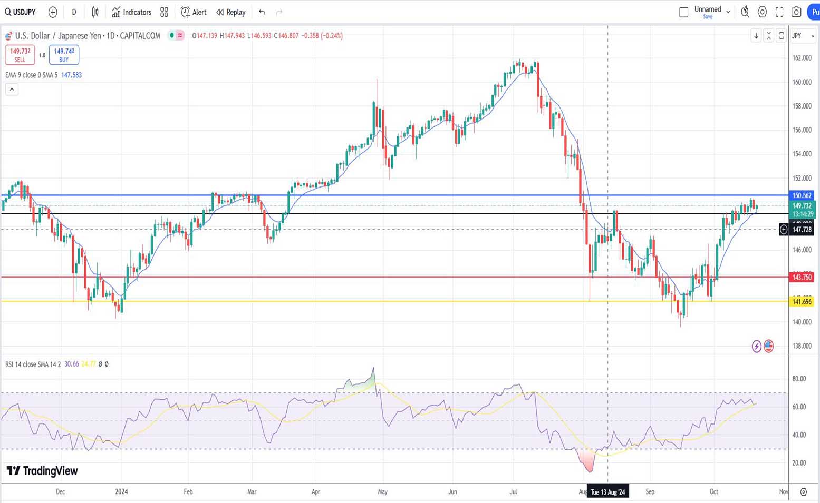The width and height of the screenshot is (820, 503).
Task: Click the 149.74 BUY button
Action: point(64,55)
